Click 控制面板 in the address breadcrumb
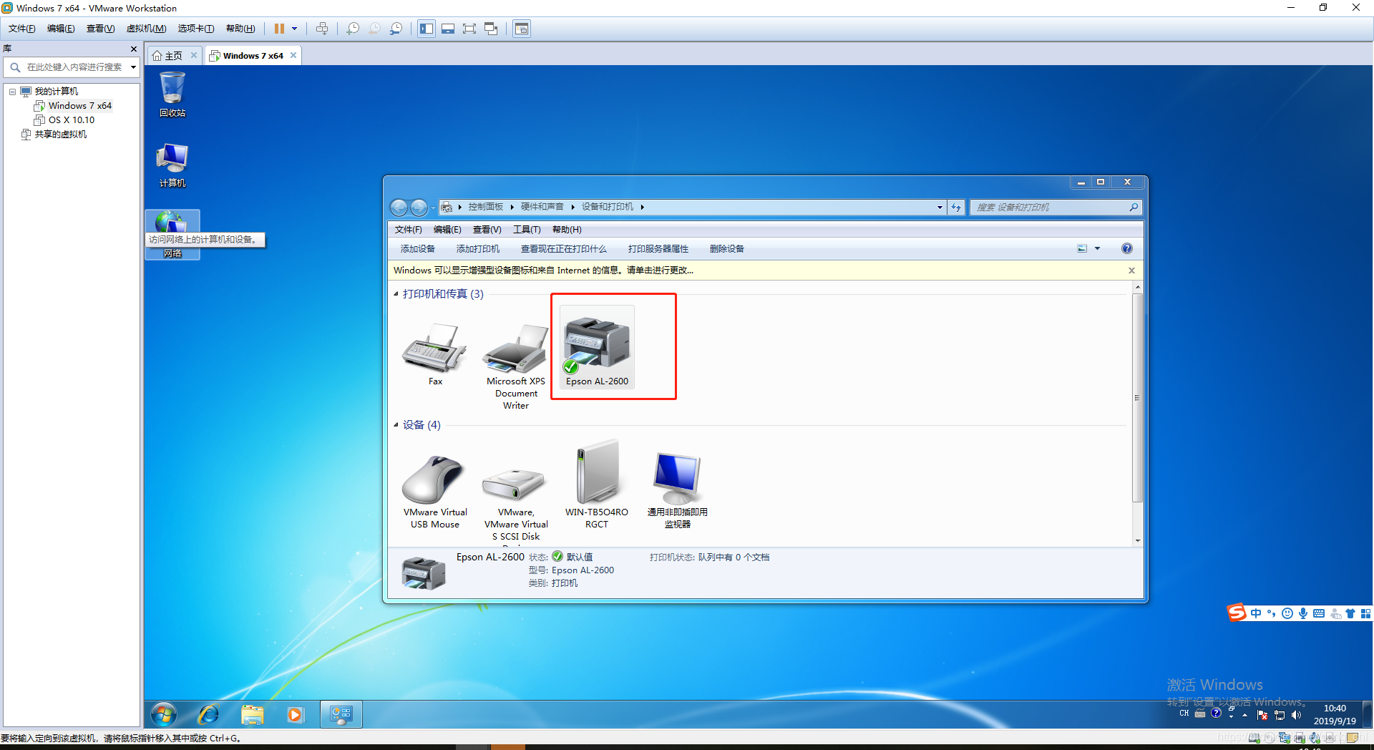Viewport: 1374px width, 750px height. (486, 207)
